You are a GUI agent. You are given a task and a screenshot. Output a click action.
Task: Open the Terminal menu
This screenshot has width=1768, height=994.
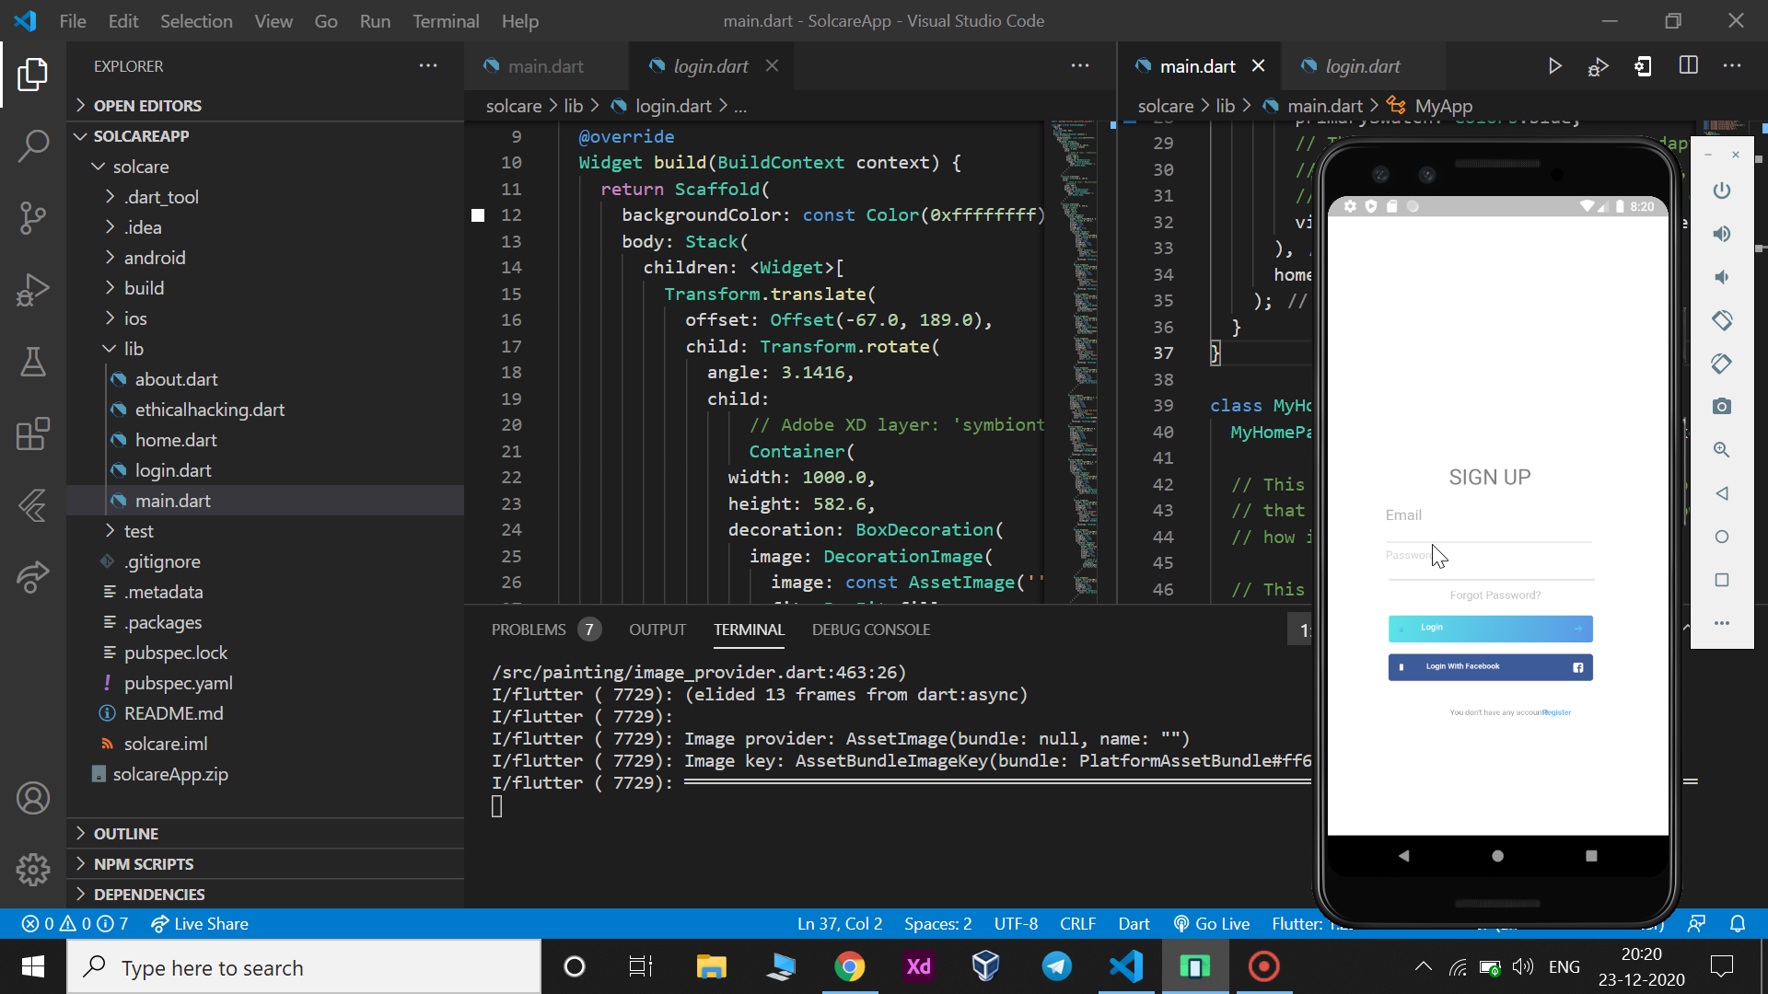(x=445, y=20)
